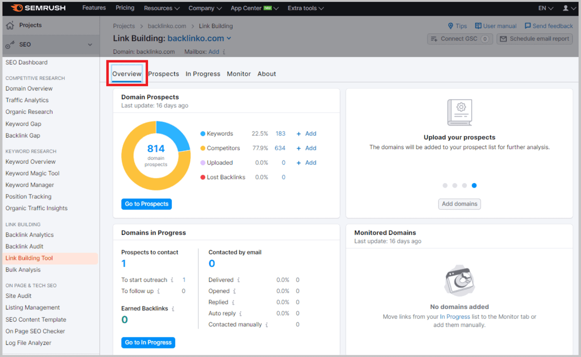
Task: Click In Progress link in Monitored Domains
Action: [x=455, y=317]
